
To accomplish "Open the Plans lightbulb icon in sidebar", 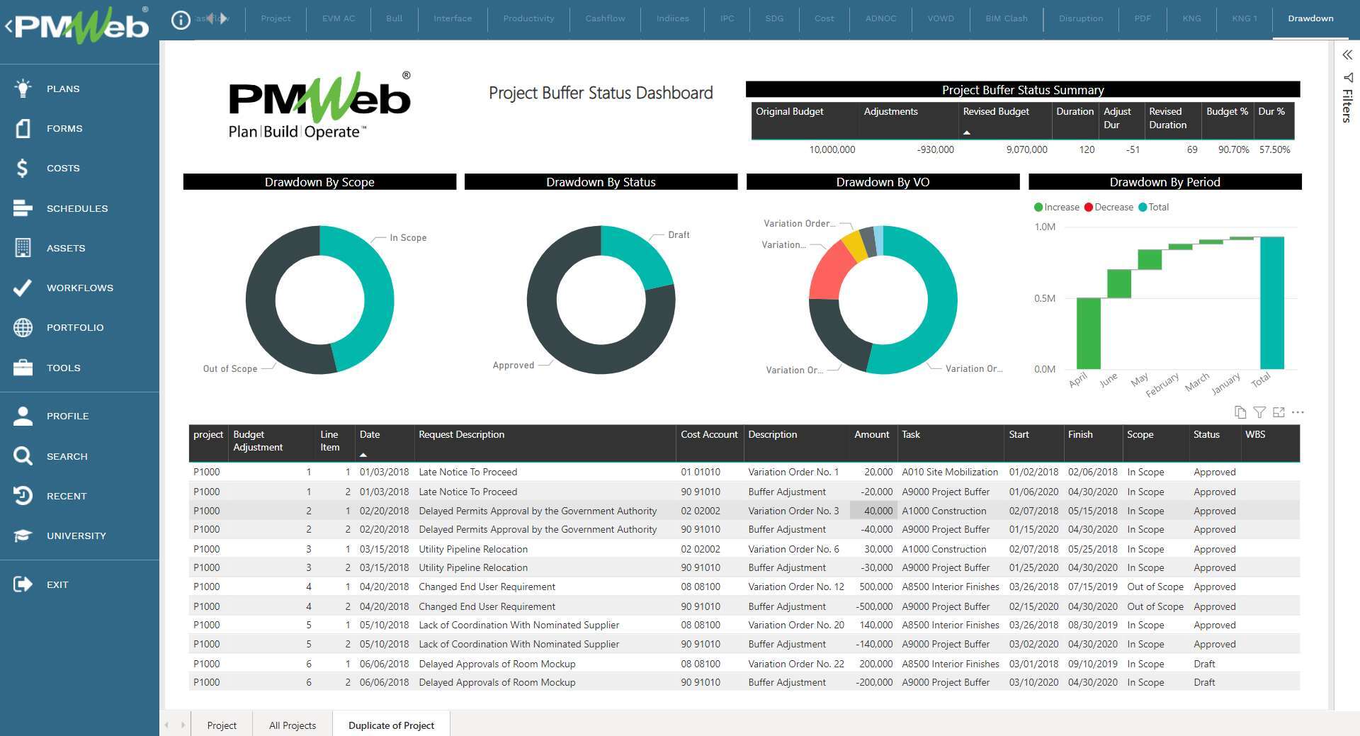I will [x=23, y=89].
